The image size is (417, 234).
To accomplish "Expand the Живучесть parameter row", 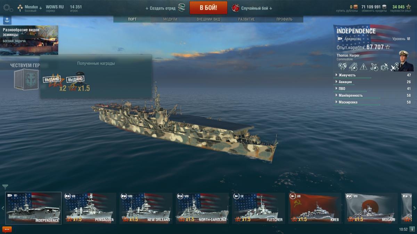I will 373,75.
